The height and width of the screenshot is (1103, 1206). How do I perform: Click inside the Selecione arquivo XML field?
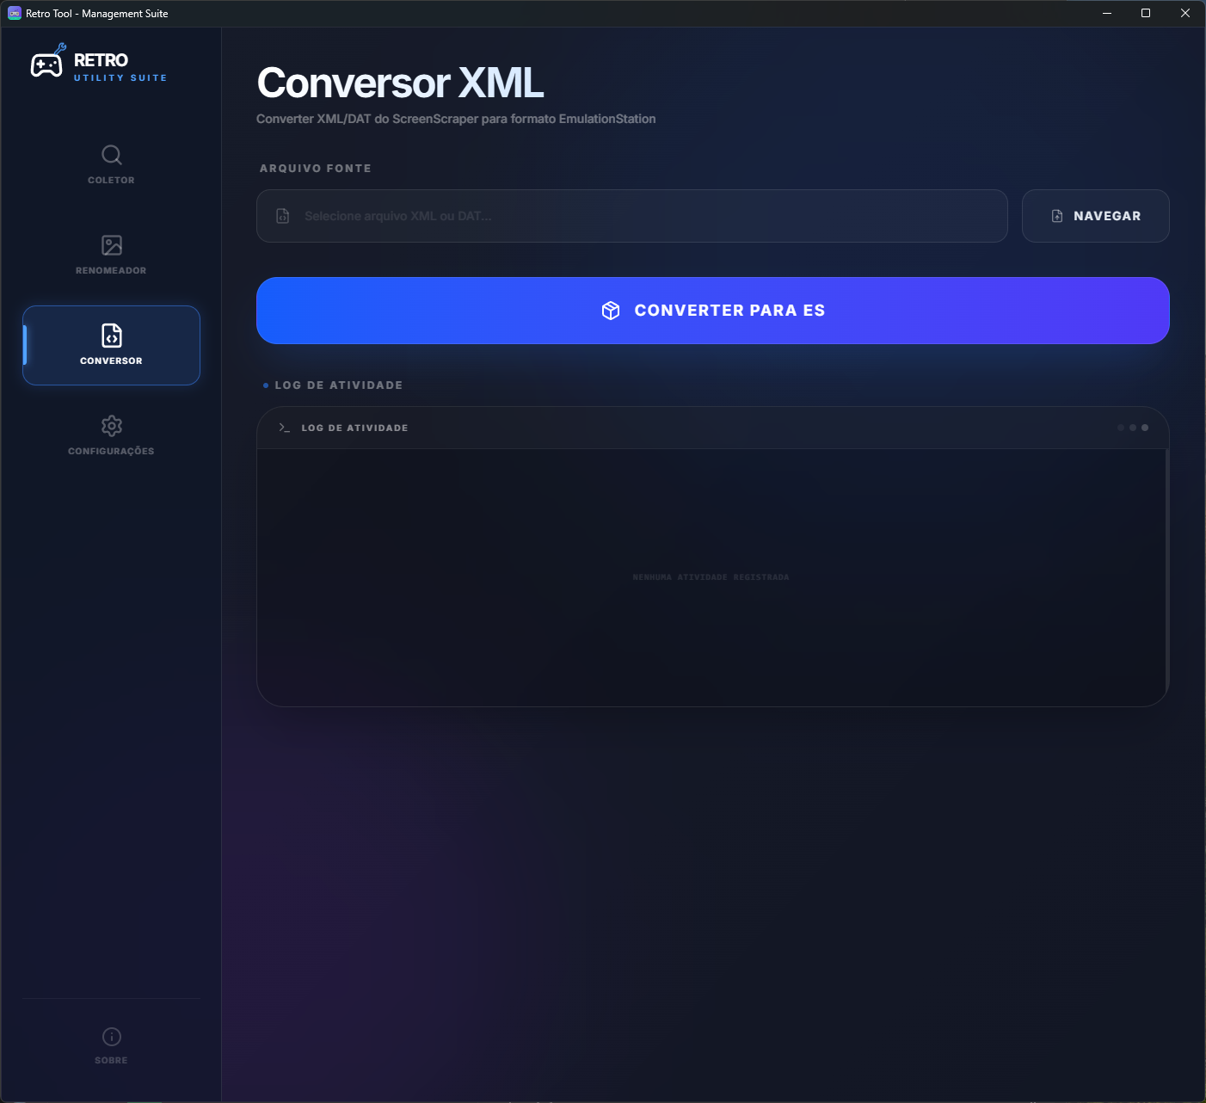pos(632,216)
